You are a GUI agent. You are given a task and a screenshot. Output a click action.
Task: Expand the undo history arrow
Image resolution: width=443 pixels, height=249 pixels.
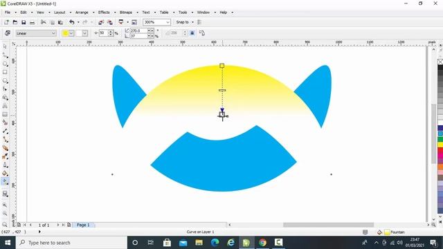78,22
